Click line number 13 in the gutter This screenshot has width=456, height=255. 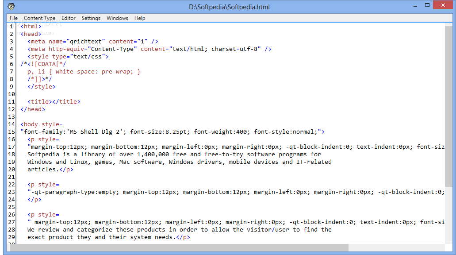click(x=11, y=117)
